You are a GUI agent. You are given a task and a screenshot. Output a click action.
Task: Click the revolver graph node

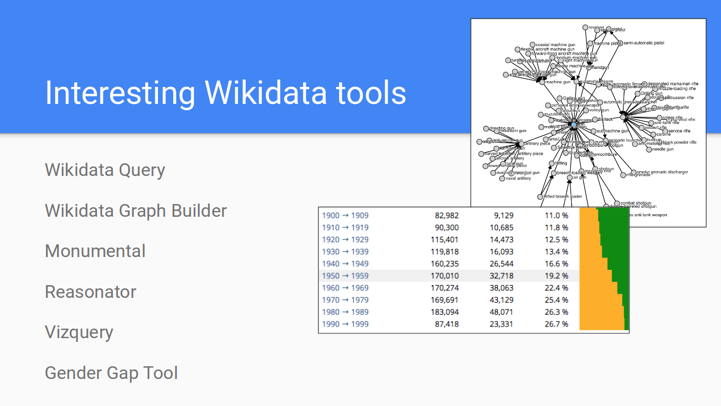pos(585,27)
